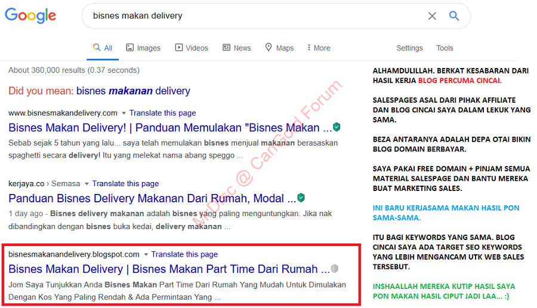Screen dimensions: 537x308
Task: Click text 'SALESPAGES ASAL DARI PIHAK AFFILIATE'
Action: [x=444, y=100]
